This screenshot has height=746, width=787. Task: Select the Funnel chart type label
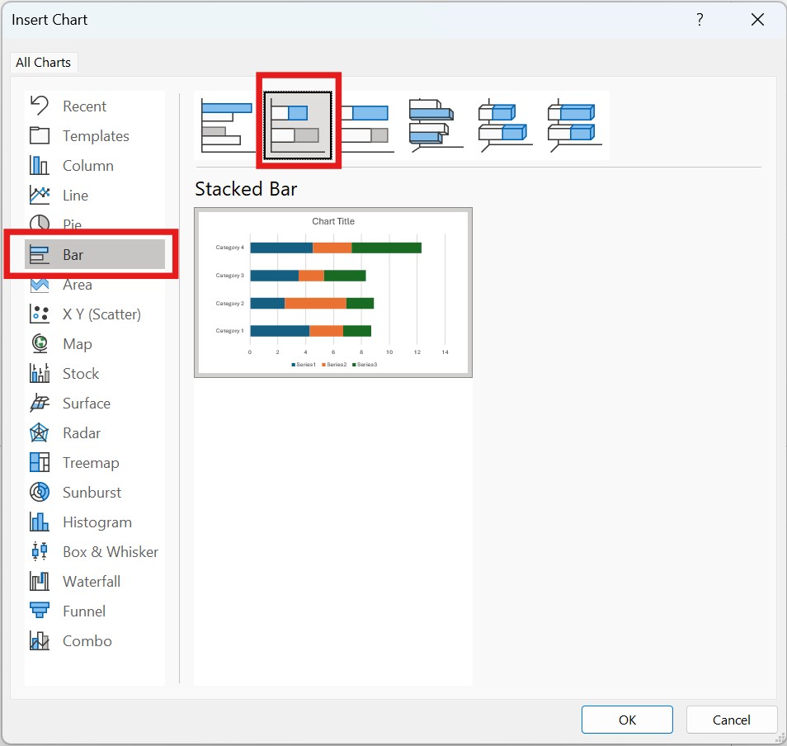tap(84, 611)
